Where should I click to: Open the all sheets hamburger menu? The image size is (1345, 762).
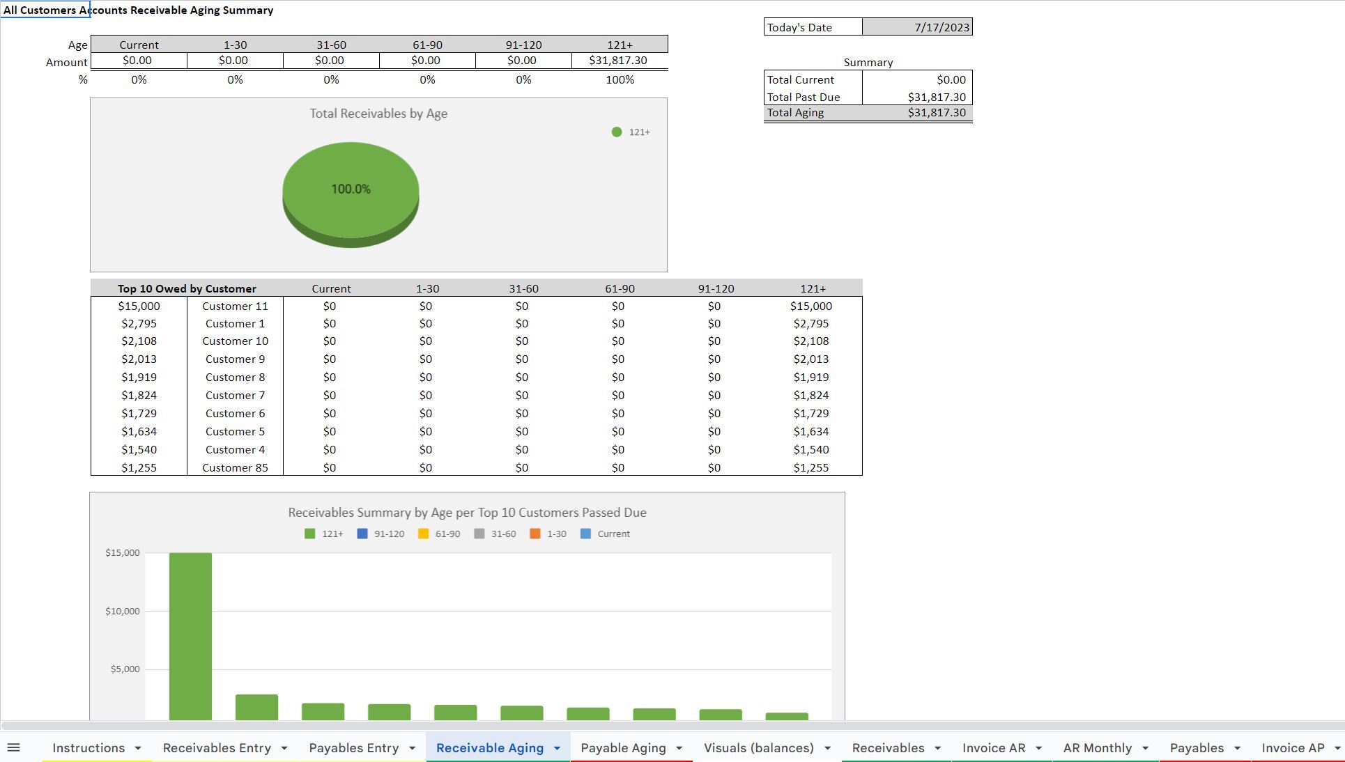click(x=13, y=748)
